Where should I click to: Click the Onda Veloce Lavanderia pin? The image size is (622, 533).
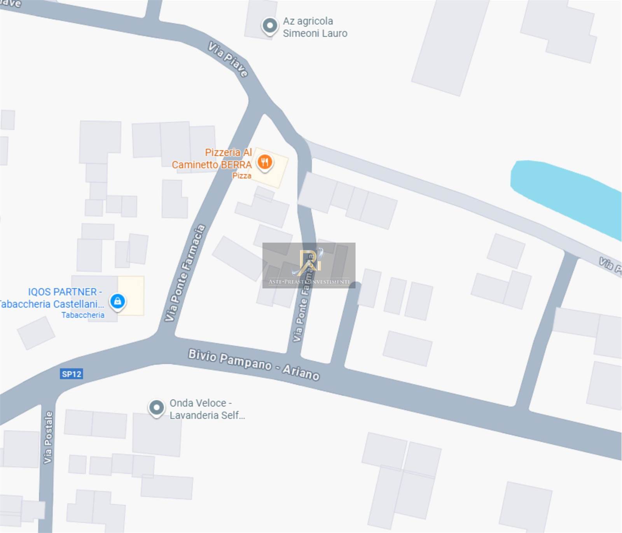(x=157, y=409)
